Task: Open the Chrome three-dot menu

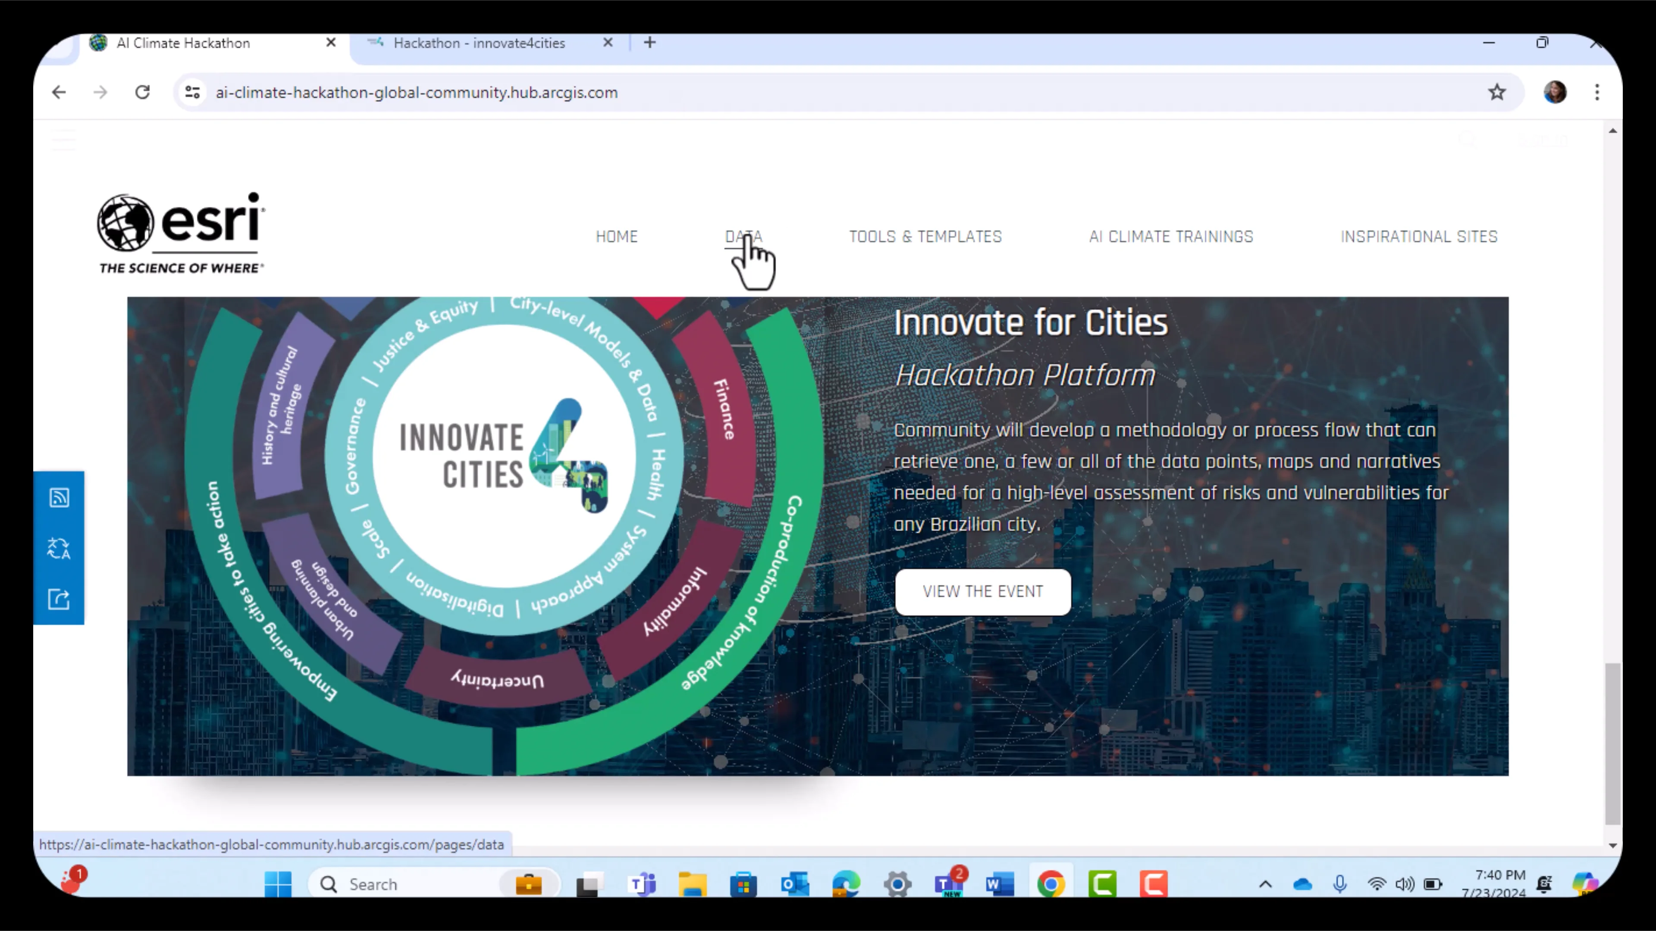Action: coord(1597,93)
